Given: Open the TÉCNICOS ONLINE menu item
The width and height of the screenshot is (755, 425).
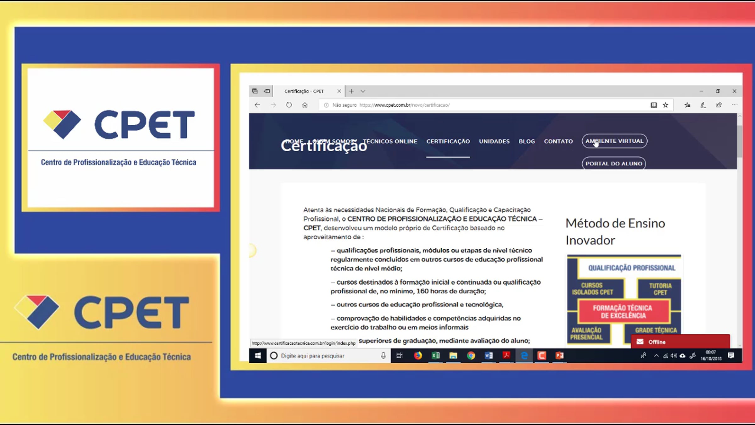Looking at the screenshot, I should click(390, 141).
